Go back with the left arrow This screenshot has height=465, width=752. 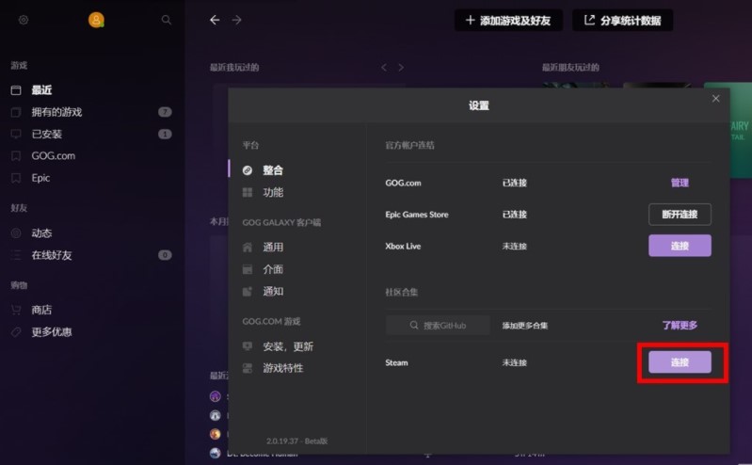coord(215,20)
